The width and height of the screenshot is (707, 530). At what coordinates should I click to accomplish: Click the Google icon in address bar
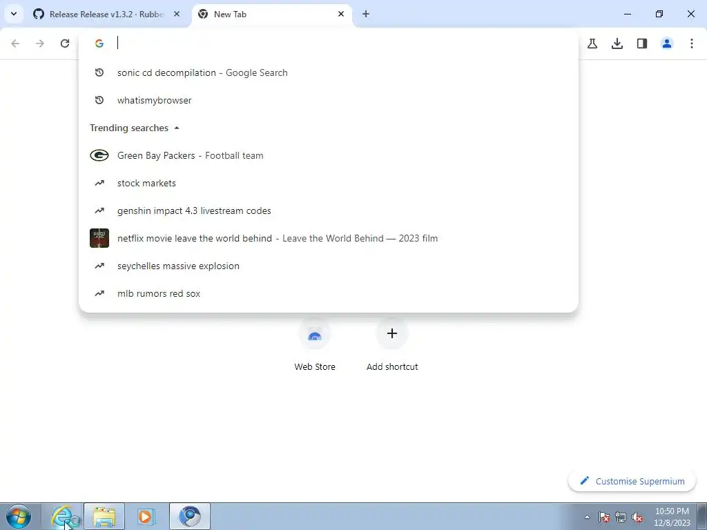[99, 43]
